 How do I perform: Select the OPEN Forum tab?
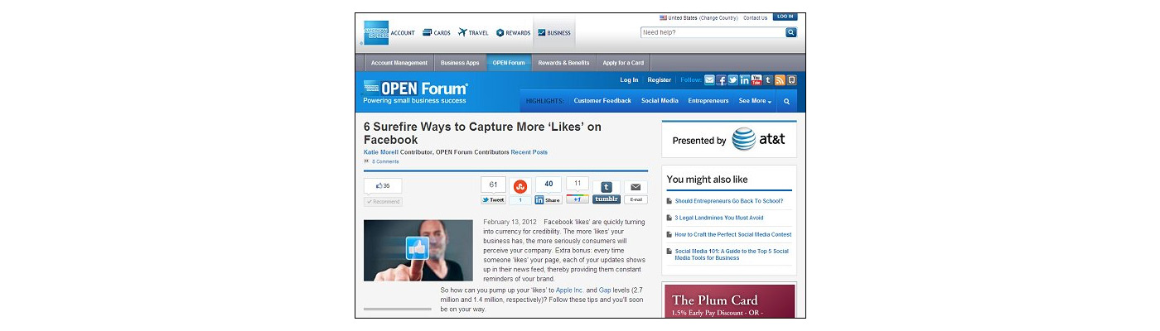point(509,63)
